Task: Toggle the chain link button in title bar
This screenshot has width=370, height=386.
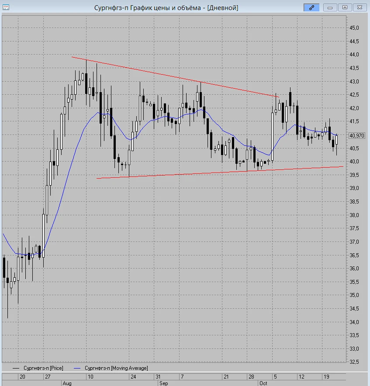Action: point(311,7)
